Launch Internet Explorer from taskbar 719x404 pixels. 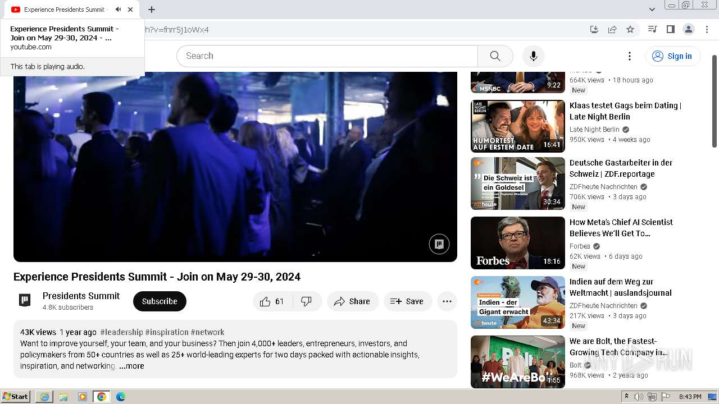point(44,397)
